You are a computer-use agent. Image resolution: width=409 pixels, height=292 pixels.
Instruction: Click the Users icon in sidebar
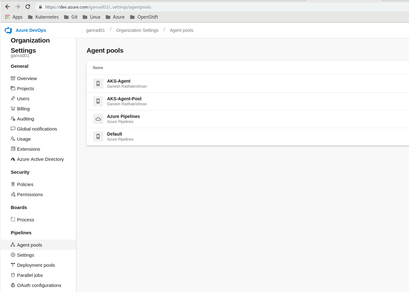(x=13, y=98)
